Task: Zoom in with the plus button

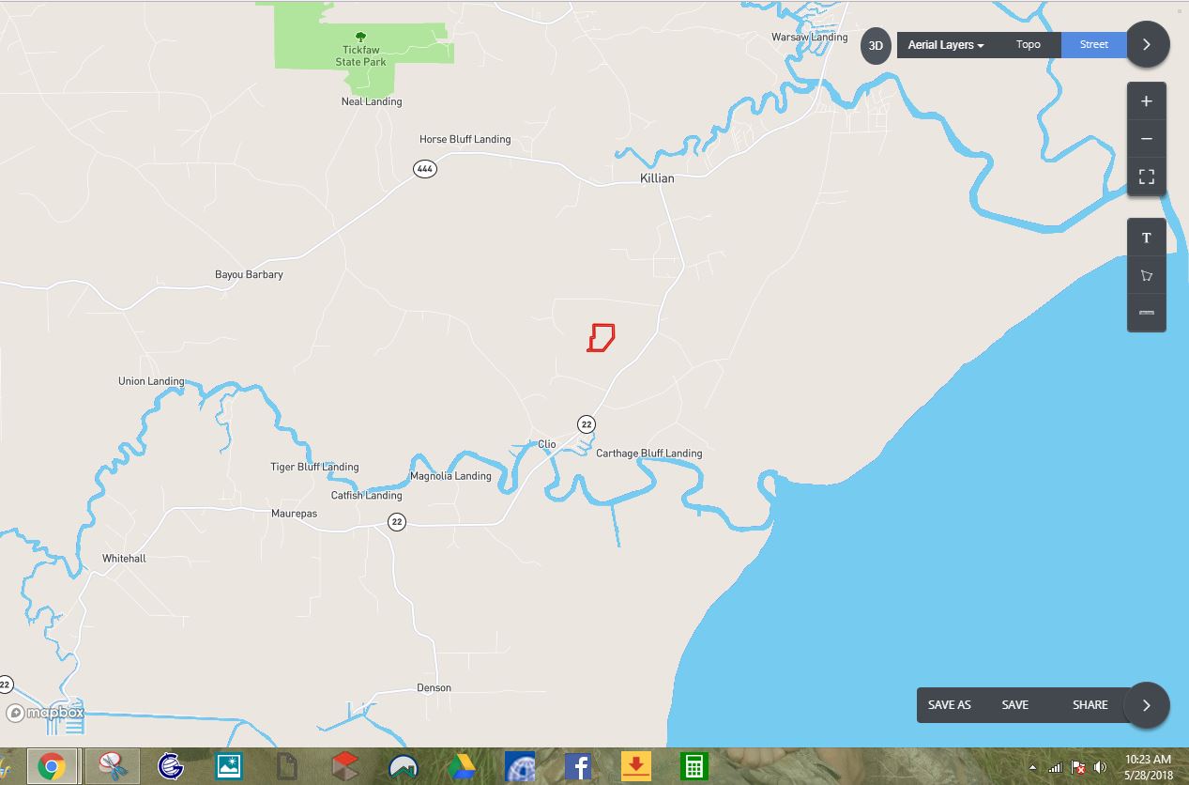Action: coord(1146,101)
